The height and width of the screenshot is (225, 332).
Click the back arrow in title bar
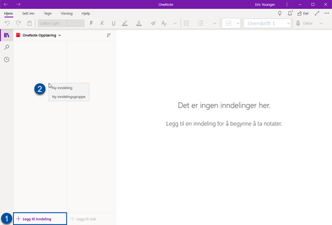click(x=7, y=4)
